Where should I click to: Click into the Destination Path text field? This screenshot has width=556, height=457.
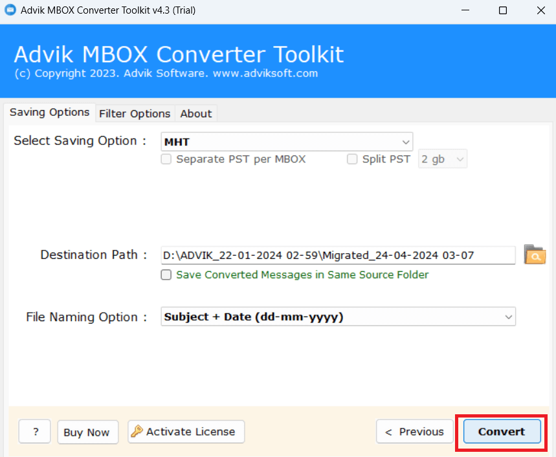point(338,255)
